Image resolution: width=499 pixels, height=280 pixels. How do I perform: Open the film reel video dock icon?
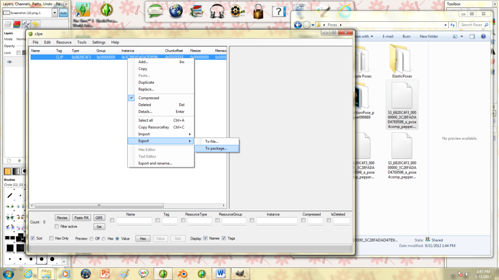coord(237,12)
